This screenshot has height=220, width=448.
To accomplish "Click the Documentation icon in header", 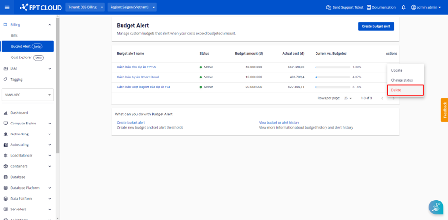I will coord(369,7).
